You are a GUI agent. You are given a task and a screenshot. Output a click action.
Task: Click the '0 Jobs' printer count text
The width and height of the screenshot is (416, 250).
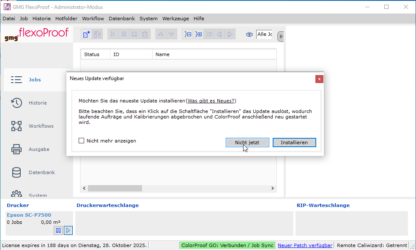[15, 222]
